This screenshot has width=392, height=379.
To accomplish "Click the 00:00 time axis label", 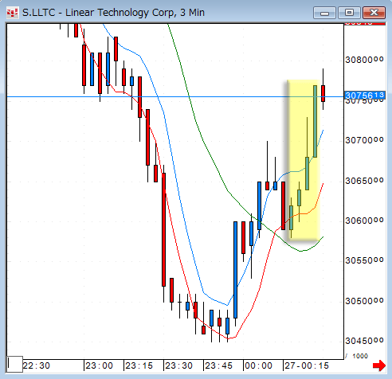I will coord(259,366).
